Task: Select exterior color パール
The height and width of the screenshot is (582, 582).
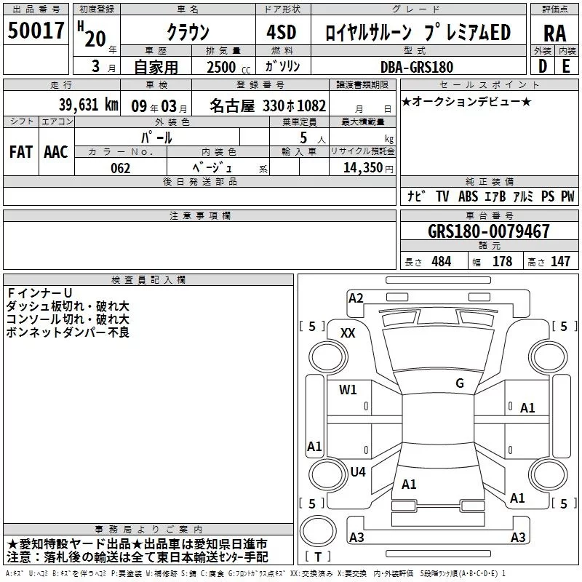Action: [x=156, y=137]
